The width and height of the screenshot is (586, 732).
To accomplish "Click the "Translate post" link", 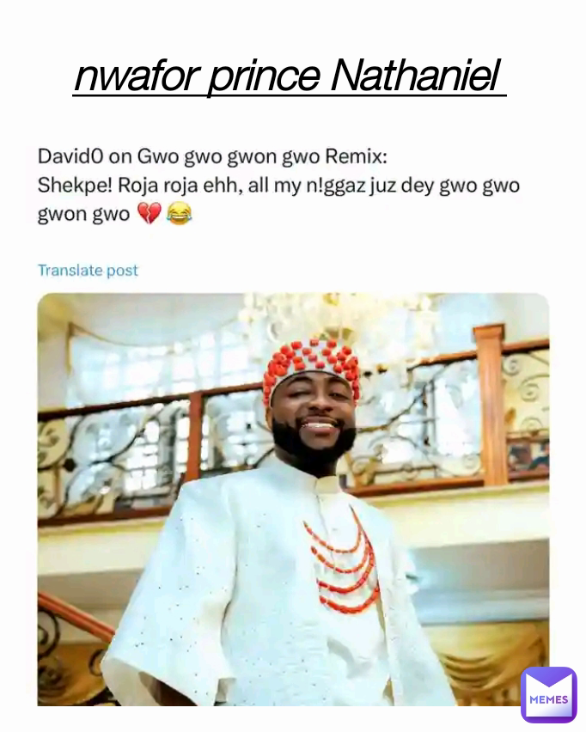I will click(x=88, y=270).
